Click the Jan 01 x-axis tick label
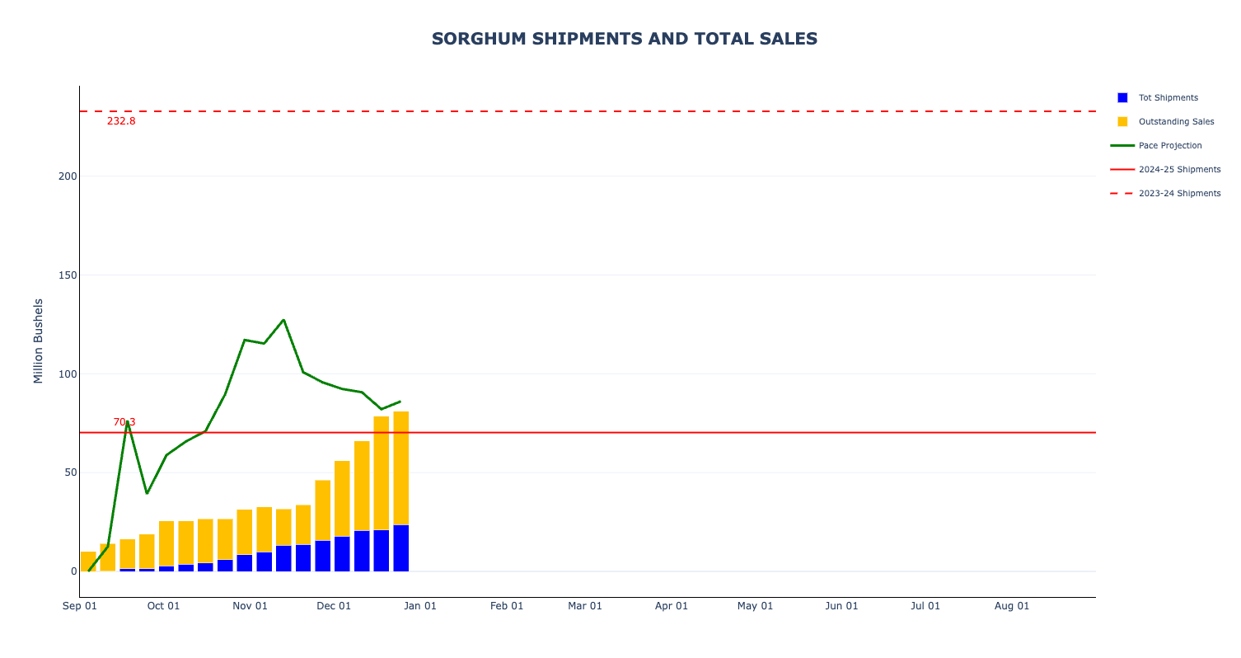Screen dimensions: 1241x658 (420, 606)
